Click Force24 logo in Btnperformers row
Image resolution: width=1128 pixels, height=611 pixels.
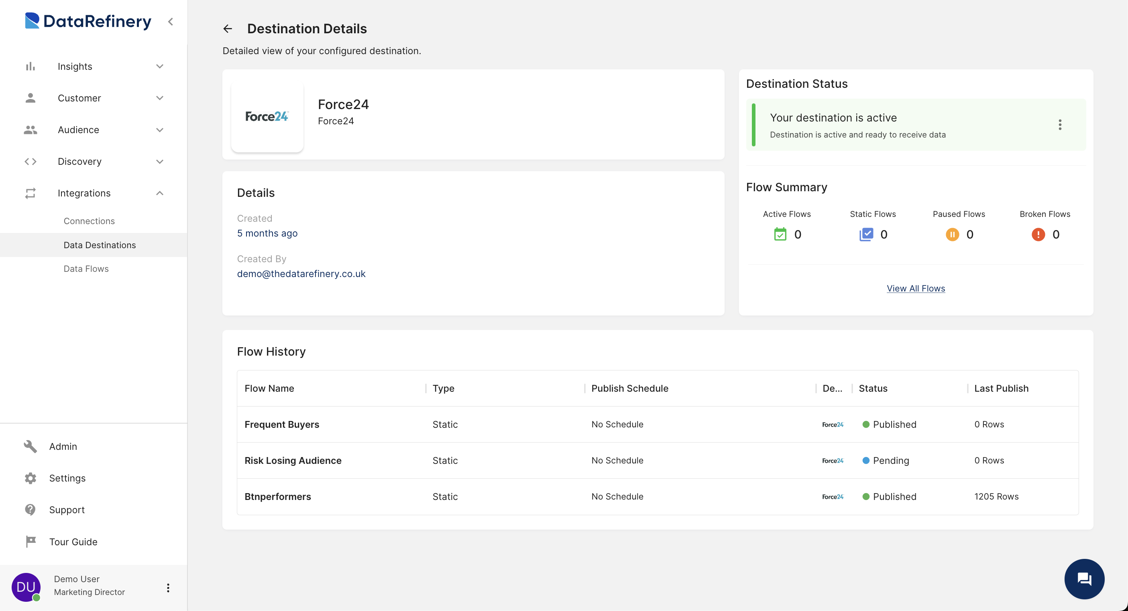coord(833,496)
